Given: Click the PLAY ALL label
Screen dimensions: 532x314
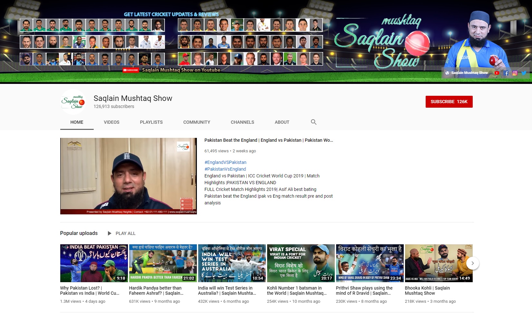Looking at the screenshot, I should click(125, 233).
